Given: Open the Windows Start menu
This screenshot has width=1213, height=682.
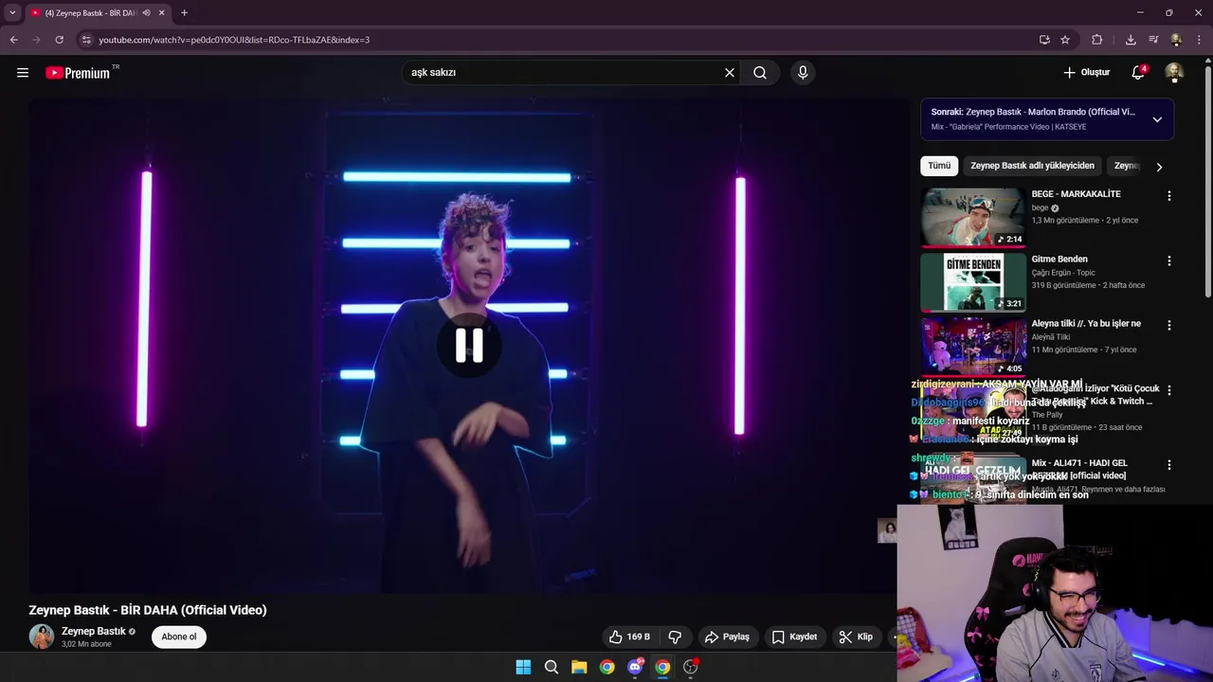Looking at the screenshot, I should [x=523, y=667].
